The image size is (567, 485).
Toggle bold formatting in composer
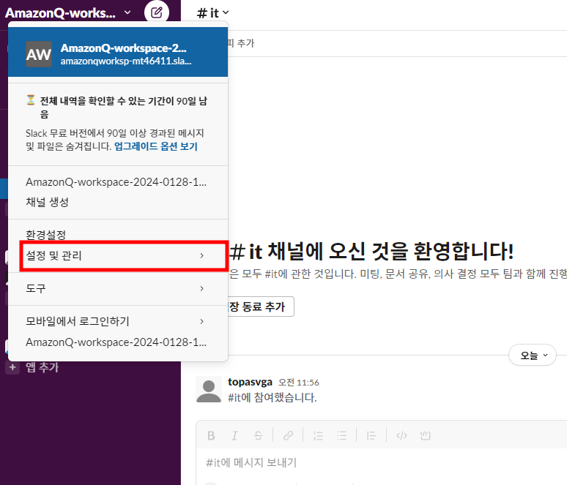click(211, 435)
